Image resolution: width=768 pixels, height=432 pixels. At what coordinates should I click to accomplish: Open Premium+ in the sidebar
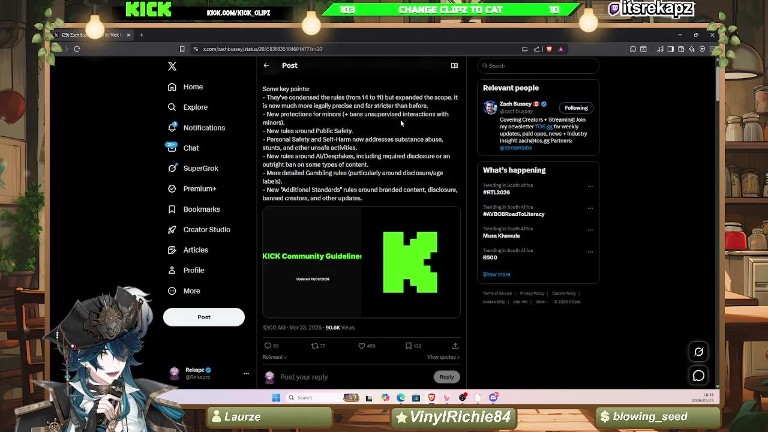[x=192, y=189]
